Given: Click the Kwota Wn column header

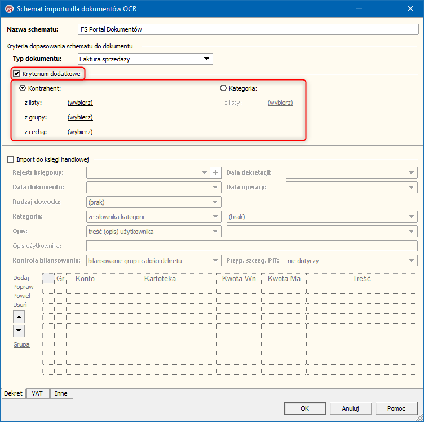Looking at the screenshot, I should [238, 278].
